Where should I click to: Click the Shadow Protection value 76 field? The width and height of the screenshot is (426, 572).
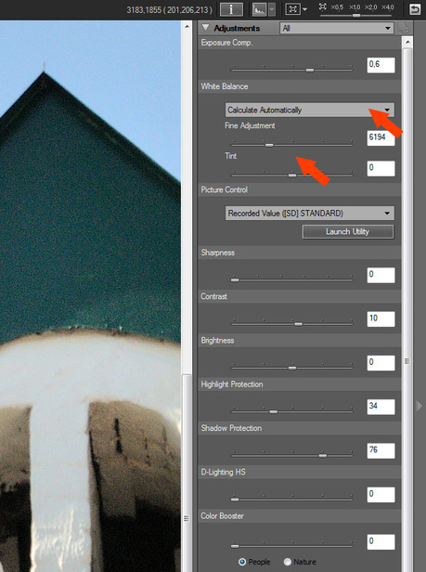381,450
